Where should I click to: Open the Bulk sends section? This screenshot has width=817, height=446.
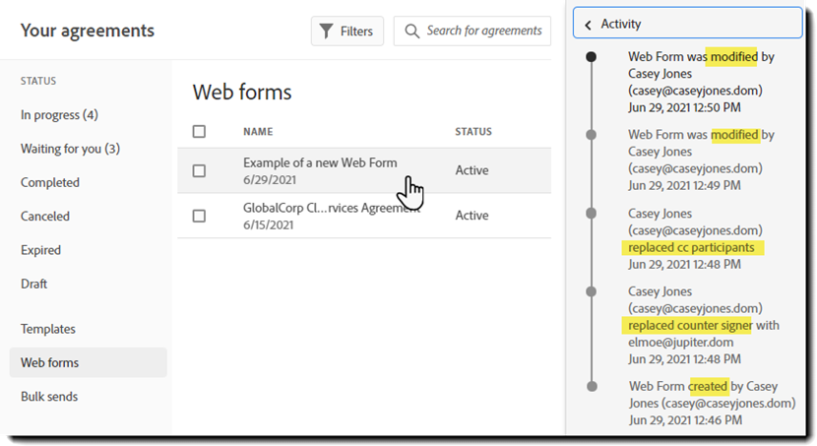click(49, 397)
